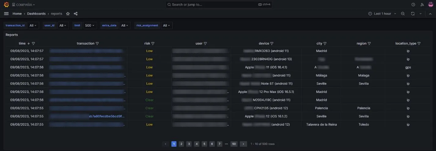
Task: Click the RMX3263 (android 11) device cell
Action: tap(266, 51)
